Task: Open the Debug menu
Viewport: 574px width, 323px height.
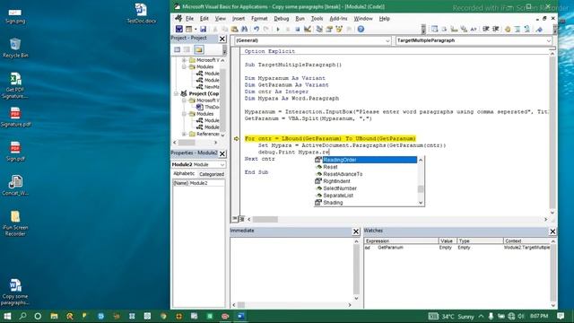Action: [x=281, y=18]
